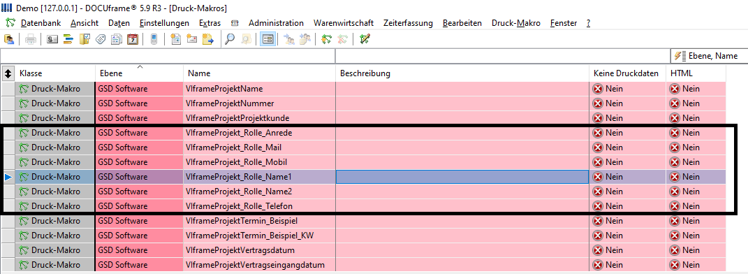Edit Druck-Makro with pencil icon

pyautogui.click(x=365, y=40)
